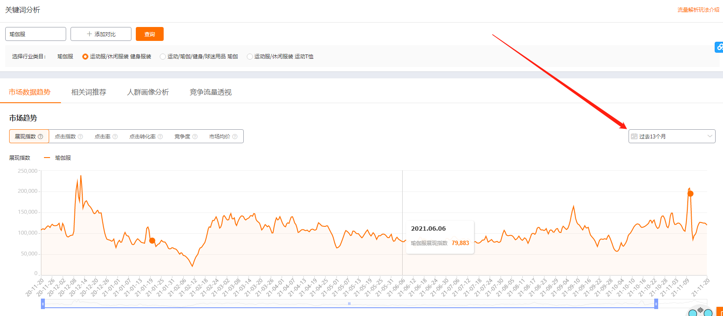Switch to 市场数据趋势 tab
This screenshot has height=316, width=723.
(x=30, y=92)
